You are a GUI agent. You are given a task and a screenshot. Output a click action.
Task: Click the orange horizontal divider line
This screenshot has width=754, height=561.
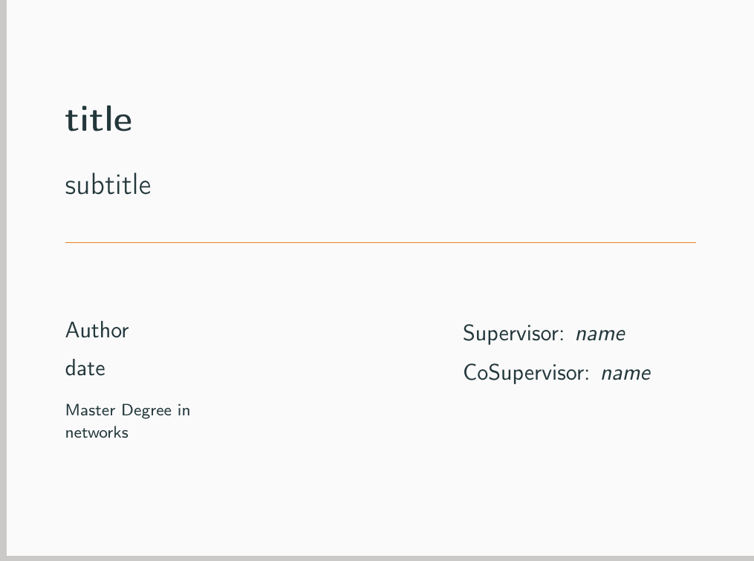point(380,242)
